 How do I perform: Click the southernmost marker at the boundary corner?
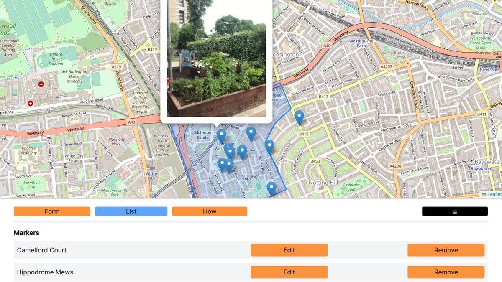pyautogui.click(x=272, y=188)
